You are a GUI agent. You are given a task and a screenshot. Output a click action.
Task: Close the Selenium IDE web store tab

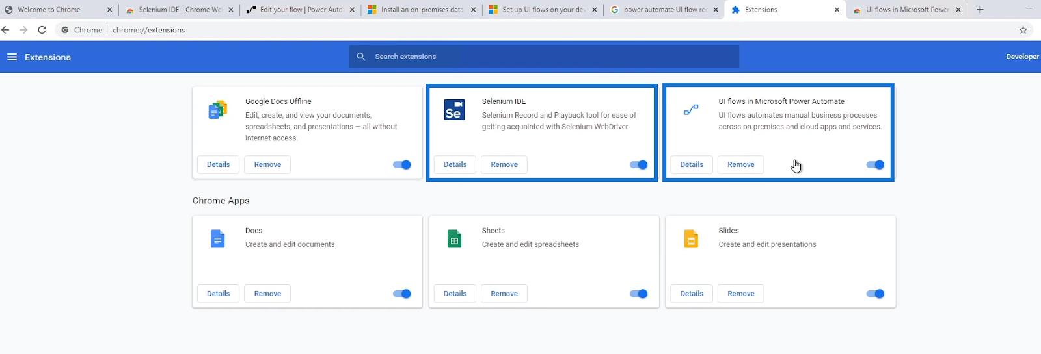231,10
